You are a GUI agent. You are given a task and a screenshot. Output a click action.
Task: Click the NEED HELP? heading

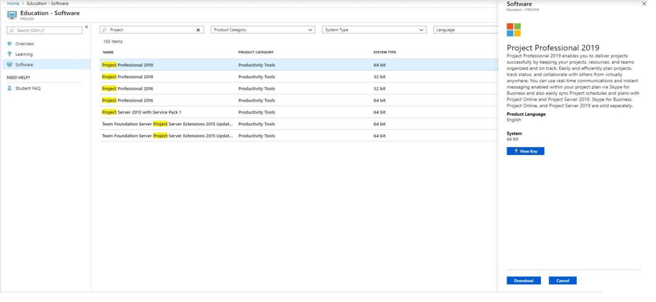pos(18,78)
